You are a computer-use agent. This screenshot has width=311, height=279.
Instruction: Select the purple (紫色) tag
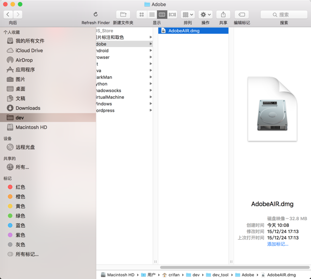coord(48,235)
